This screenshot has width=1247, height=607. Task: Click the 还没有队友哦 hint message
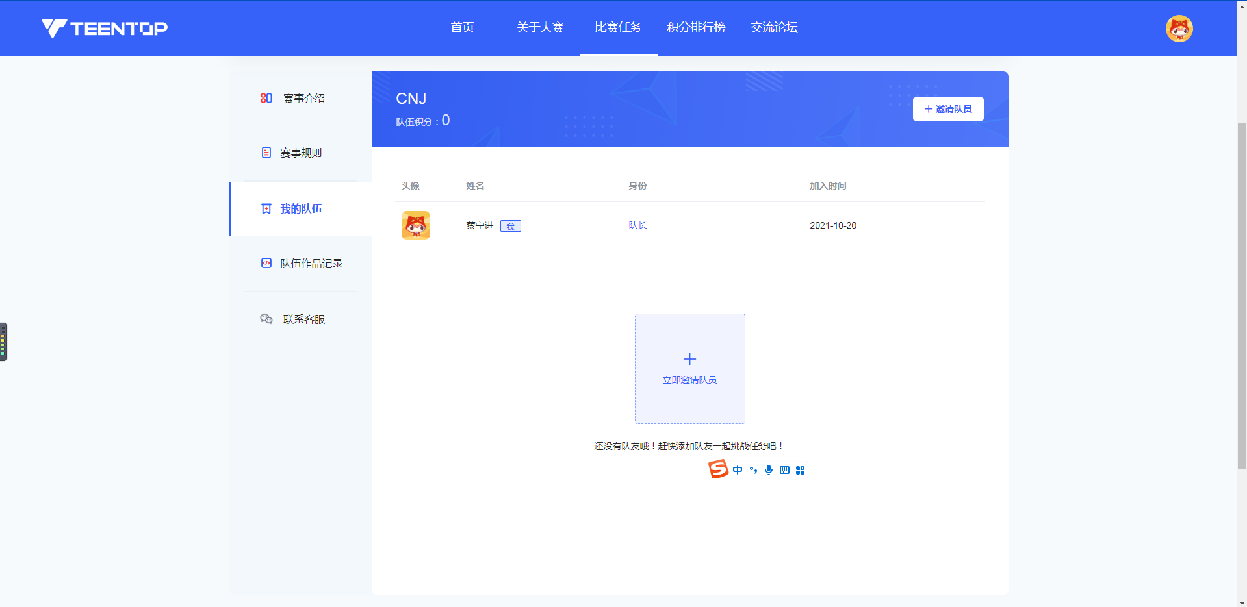point(689,446)
